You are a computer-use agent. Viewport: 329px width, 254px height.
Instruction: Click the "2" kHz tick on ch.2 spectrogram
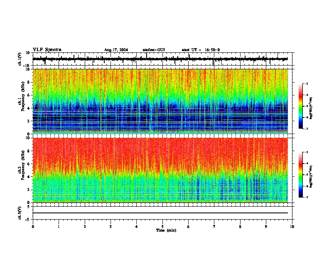[x=29, y=190]
